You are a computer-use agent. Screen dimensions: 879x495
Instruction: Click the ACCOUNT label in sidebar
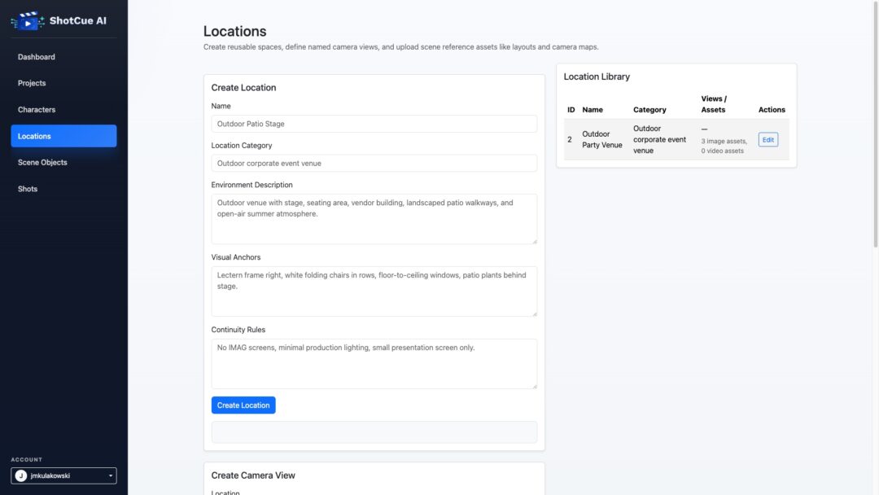tap(26, 460)
